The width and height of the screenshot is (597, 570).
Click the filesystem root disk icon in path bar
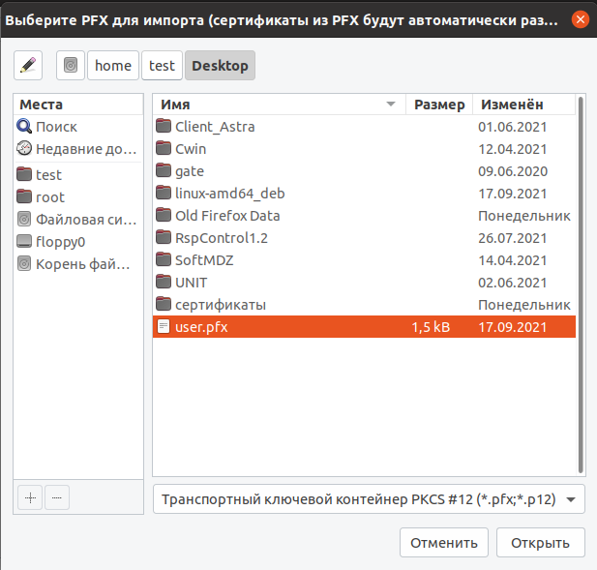click(71, 66)
